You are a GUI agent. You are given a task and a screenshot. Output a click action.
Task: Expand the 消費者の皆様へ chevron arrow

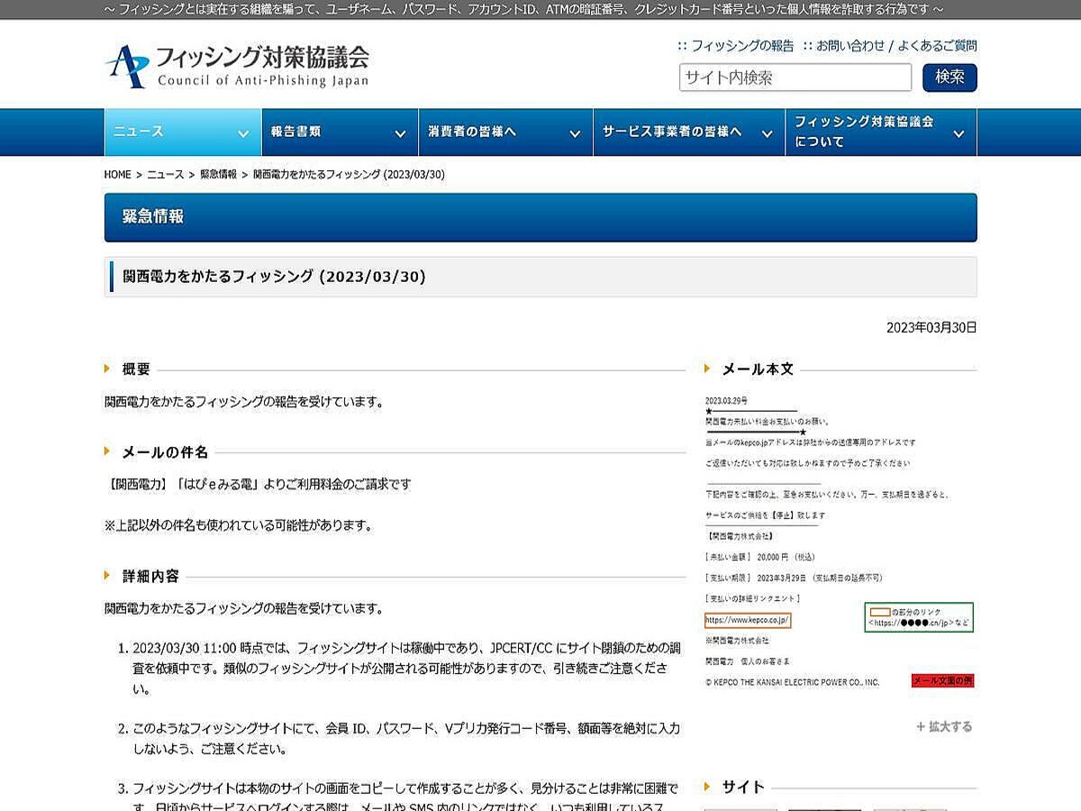point(575,133)
